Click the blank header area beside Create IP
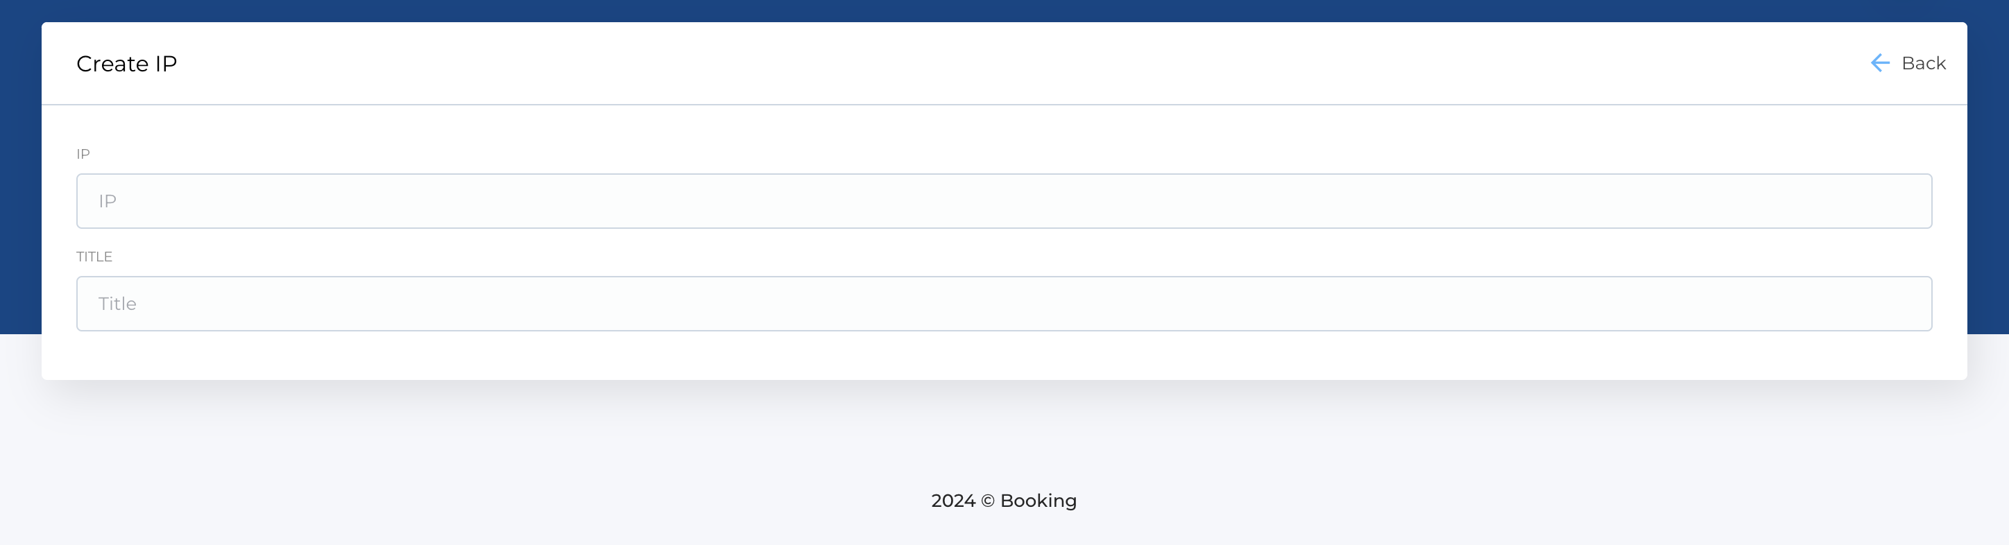2009x545 pixels. click(x=936, y=63)
